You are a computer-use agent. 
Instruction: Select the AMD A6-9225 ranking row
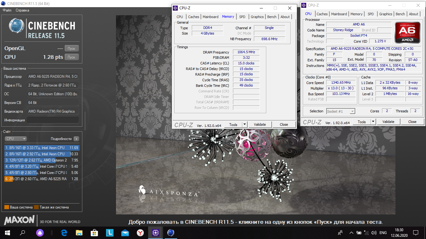[x=42, y=179]
